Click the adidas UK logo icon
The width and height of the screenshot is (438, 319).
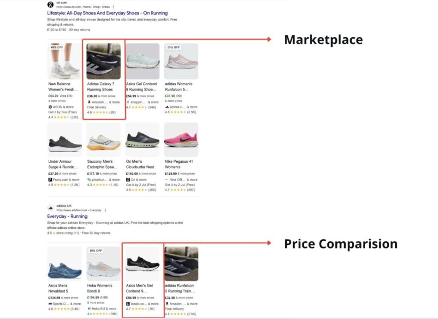pos(50,208)
